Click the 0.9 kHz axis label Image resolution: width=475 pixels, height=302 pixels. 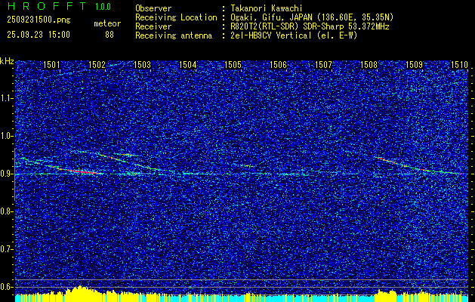6,174
